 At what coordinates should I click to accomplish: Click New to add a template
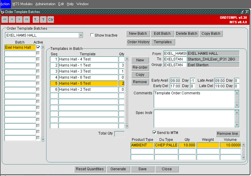coord(140,60)
